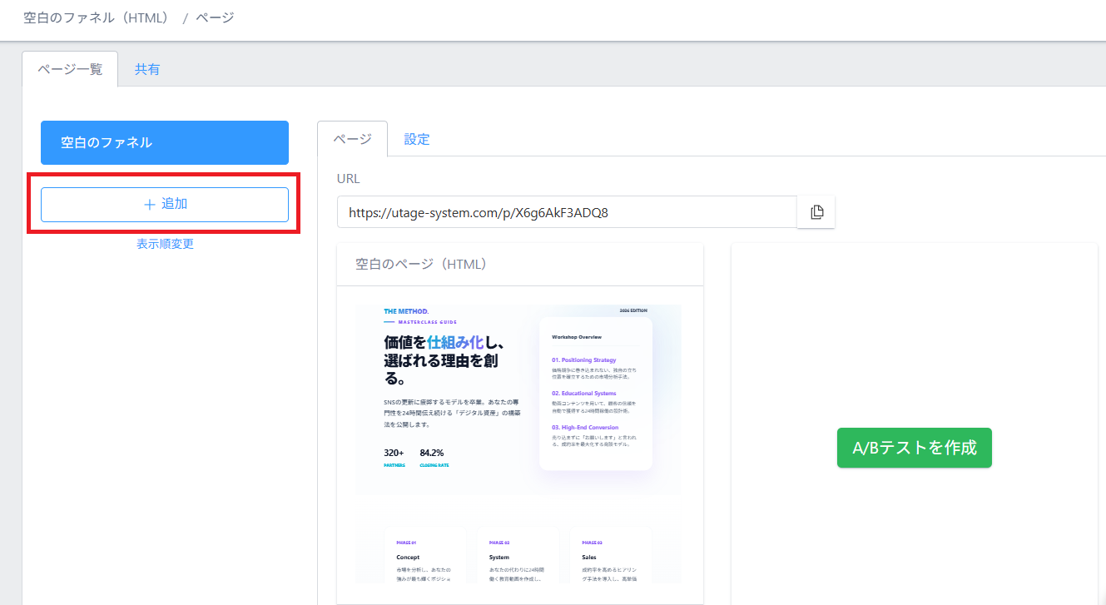Click the ページ breadcrumb in the header
The image size is (1106, 605).
[215, 17]
